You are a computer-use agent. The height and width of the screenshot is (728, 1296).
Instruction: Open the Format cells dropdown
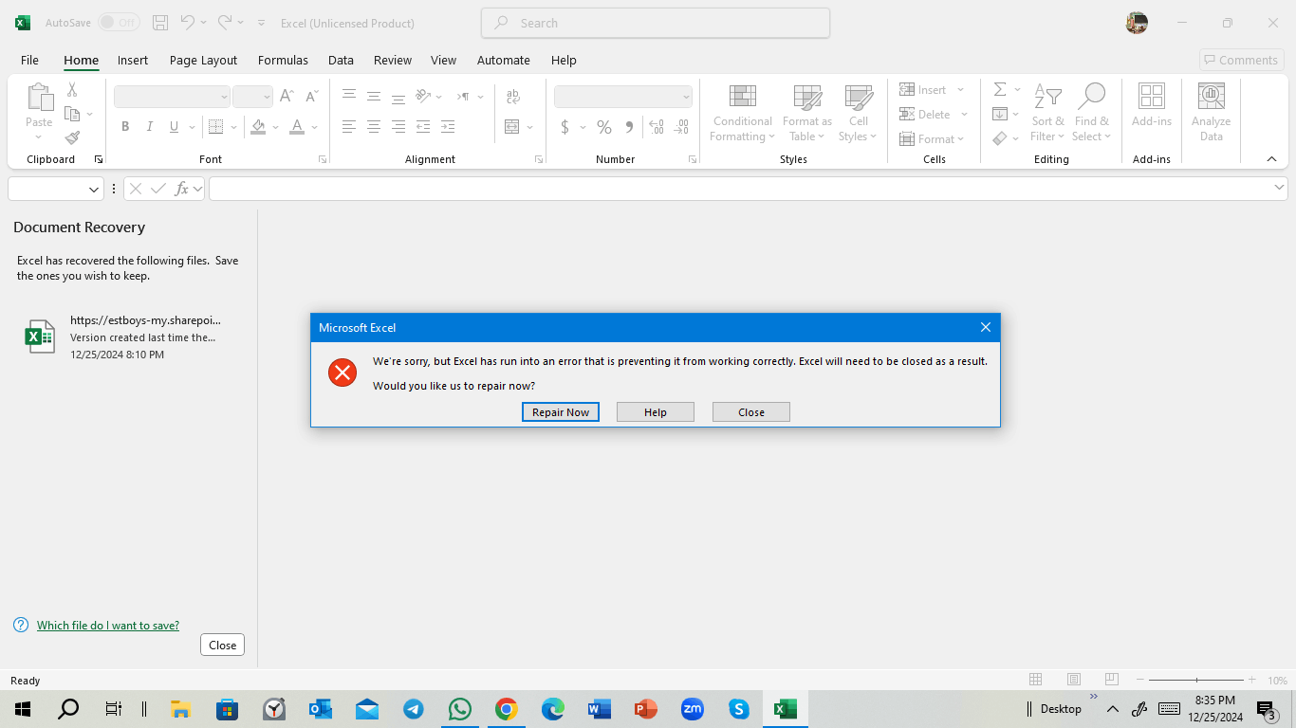[x=932, y=139]
